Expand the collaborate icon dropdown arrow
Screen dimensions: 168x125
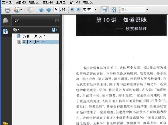(21, 10)
